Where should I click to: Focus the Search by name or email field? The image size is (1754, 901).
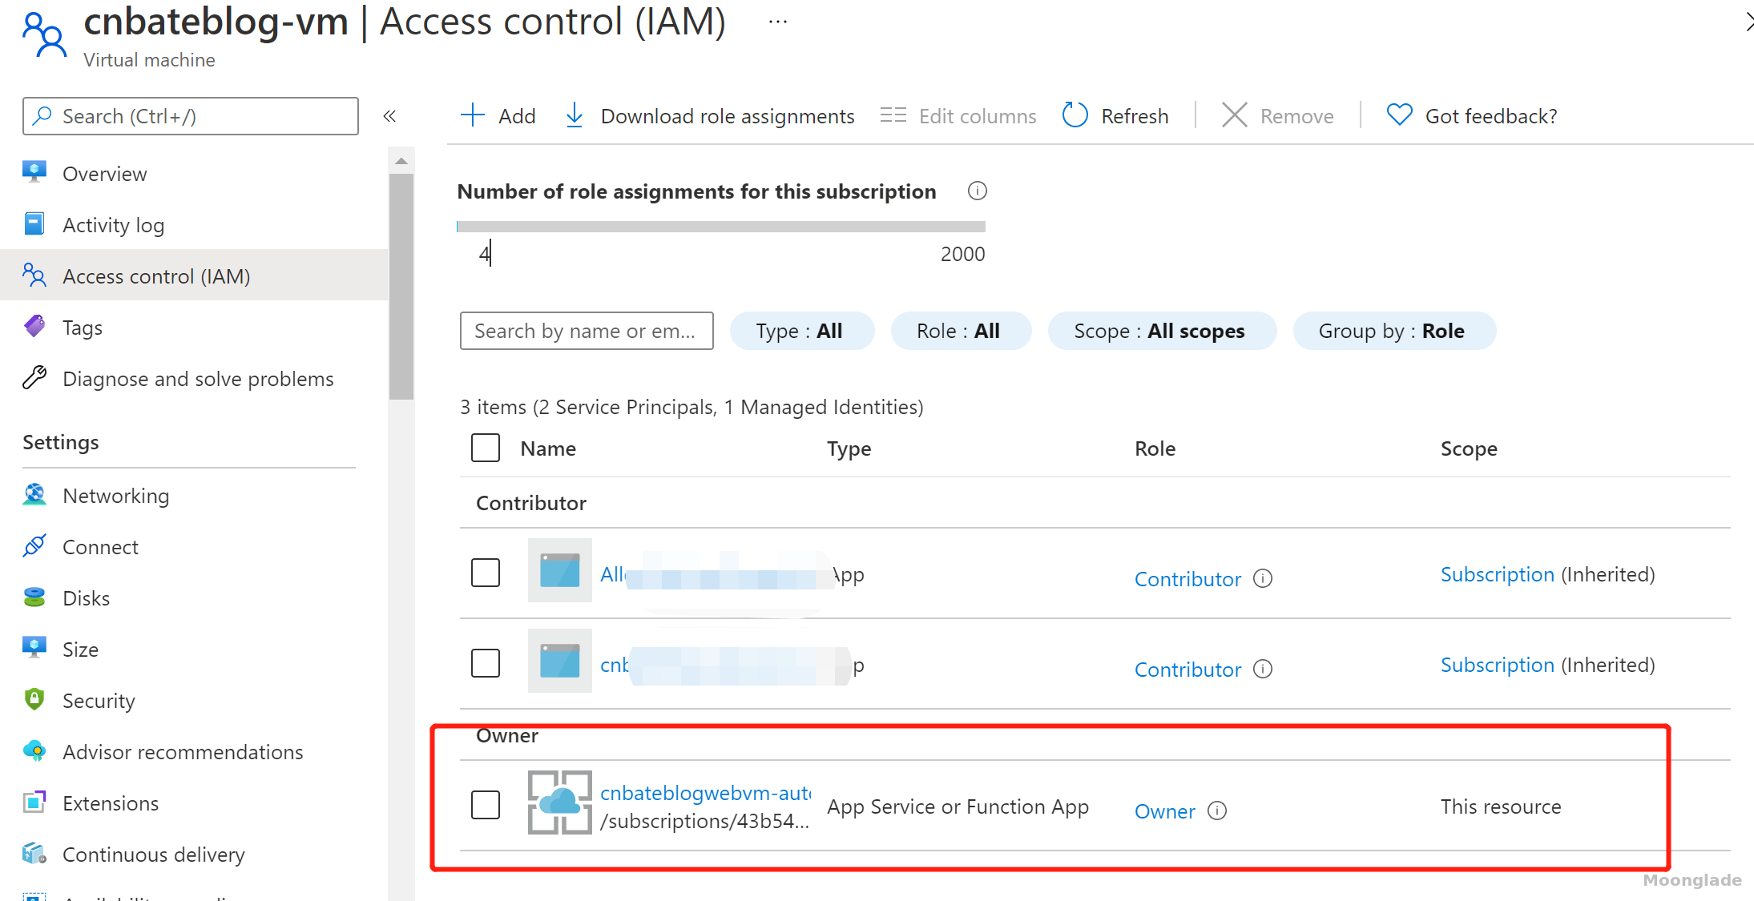(587, 331)
